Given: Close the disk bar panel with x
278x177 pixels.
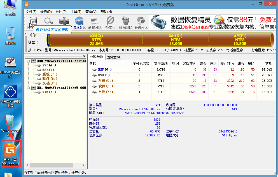Looking at the screenshot, I should 26,33.
